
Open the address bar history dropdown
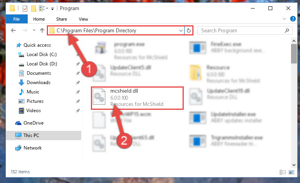(x=181, y=30)
